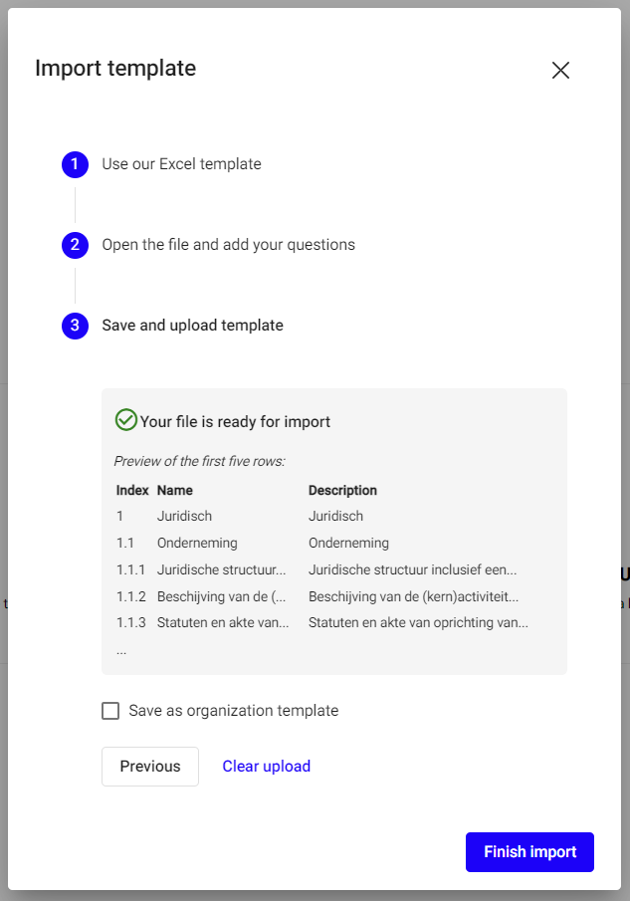Screen dimensions: 630x901
Task: Collapse 'Save and upload template' step
Action: click(x=192, y=326)
